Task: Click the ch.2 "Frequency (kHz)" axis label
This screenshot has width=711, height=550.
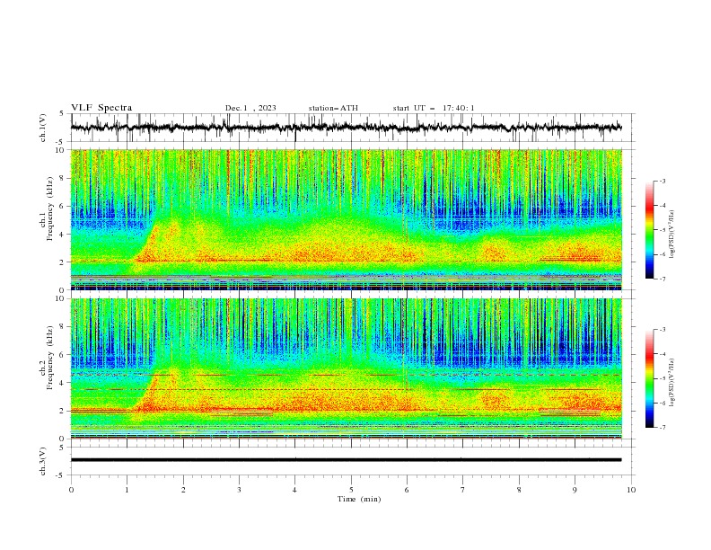Action: click(50, 358)
